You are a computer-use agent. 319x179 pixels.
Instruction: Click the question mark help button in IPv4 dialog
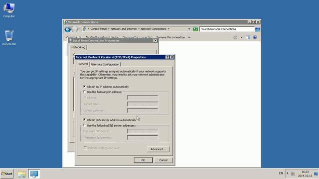click(167, 57)
